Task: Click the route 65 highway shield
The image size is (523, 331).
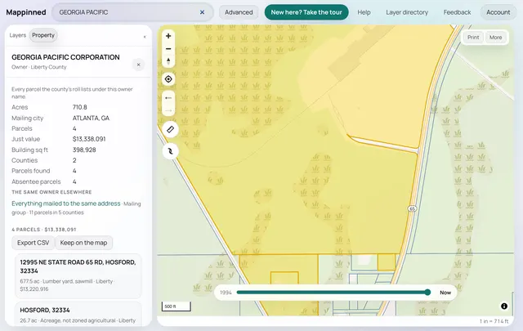Action: [x=412, y=209]
